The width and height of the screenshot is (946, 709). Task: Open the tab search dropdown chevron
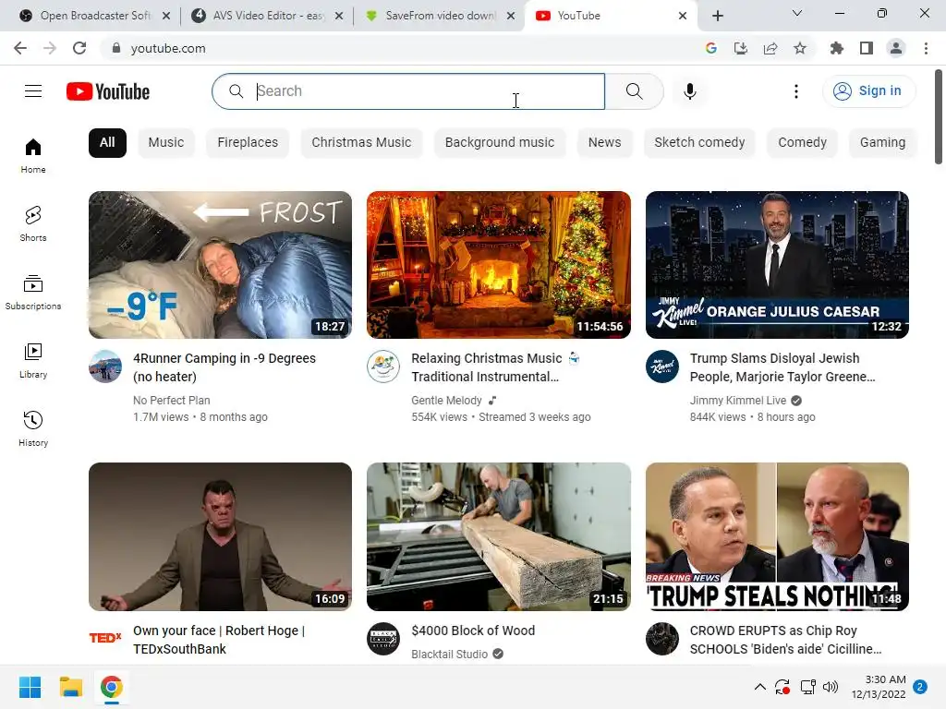[797, 13]
